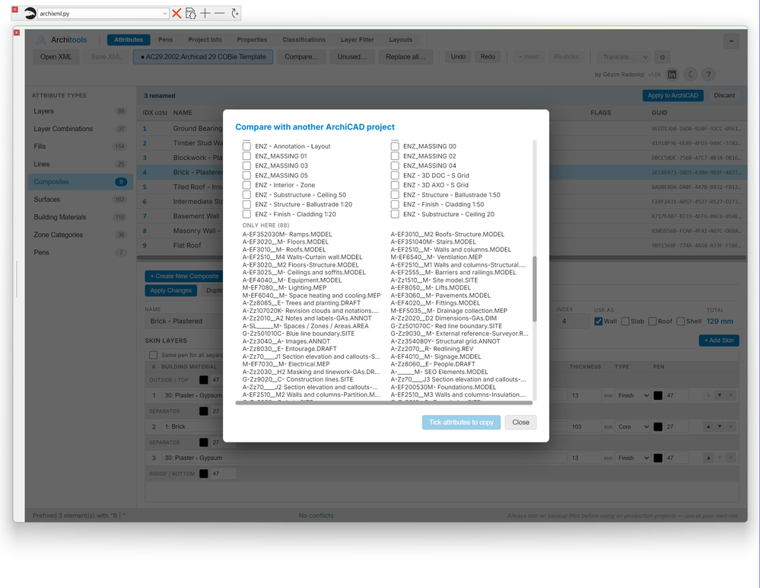Go to the Layer Filter tab

pyautogui.click(x=358, y=40)
